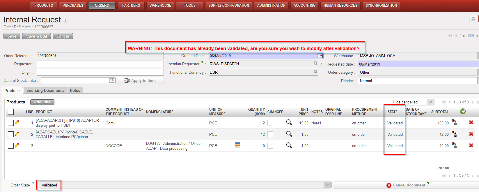The width and height of the screenshot is (479, 192).
Task: Open the nomenclature card icon on line 3
Action: pyautogui.click(x=237, y=145)
